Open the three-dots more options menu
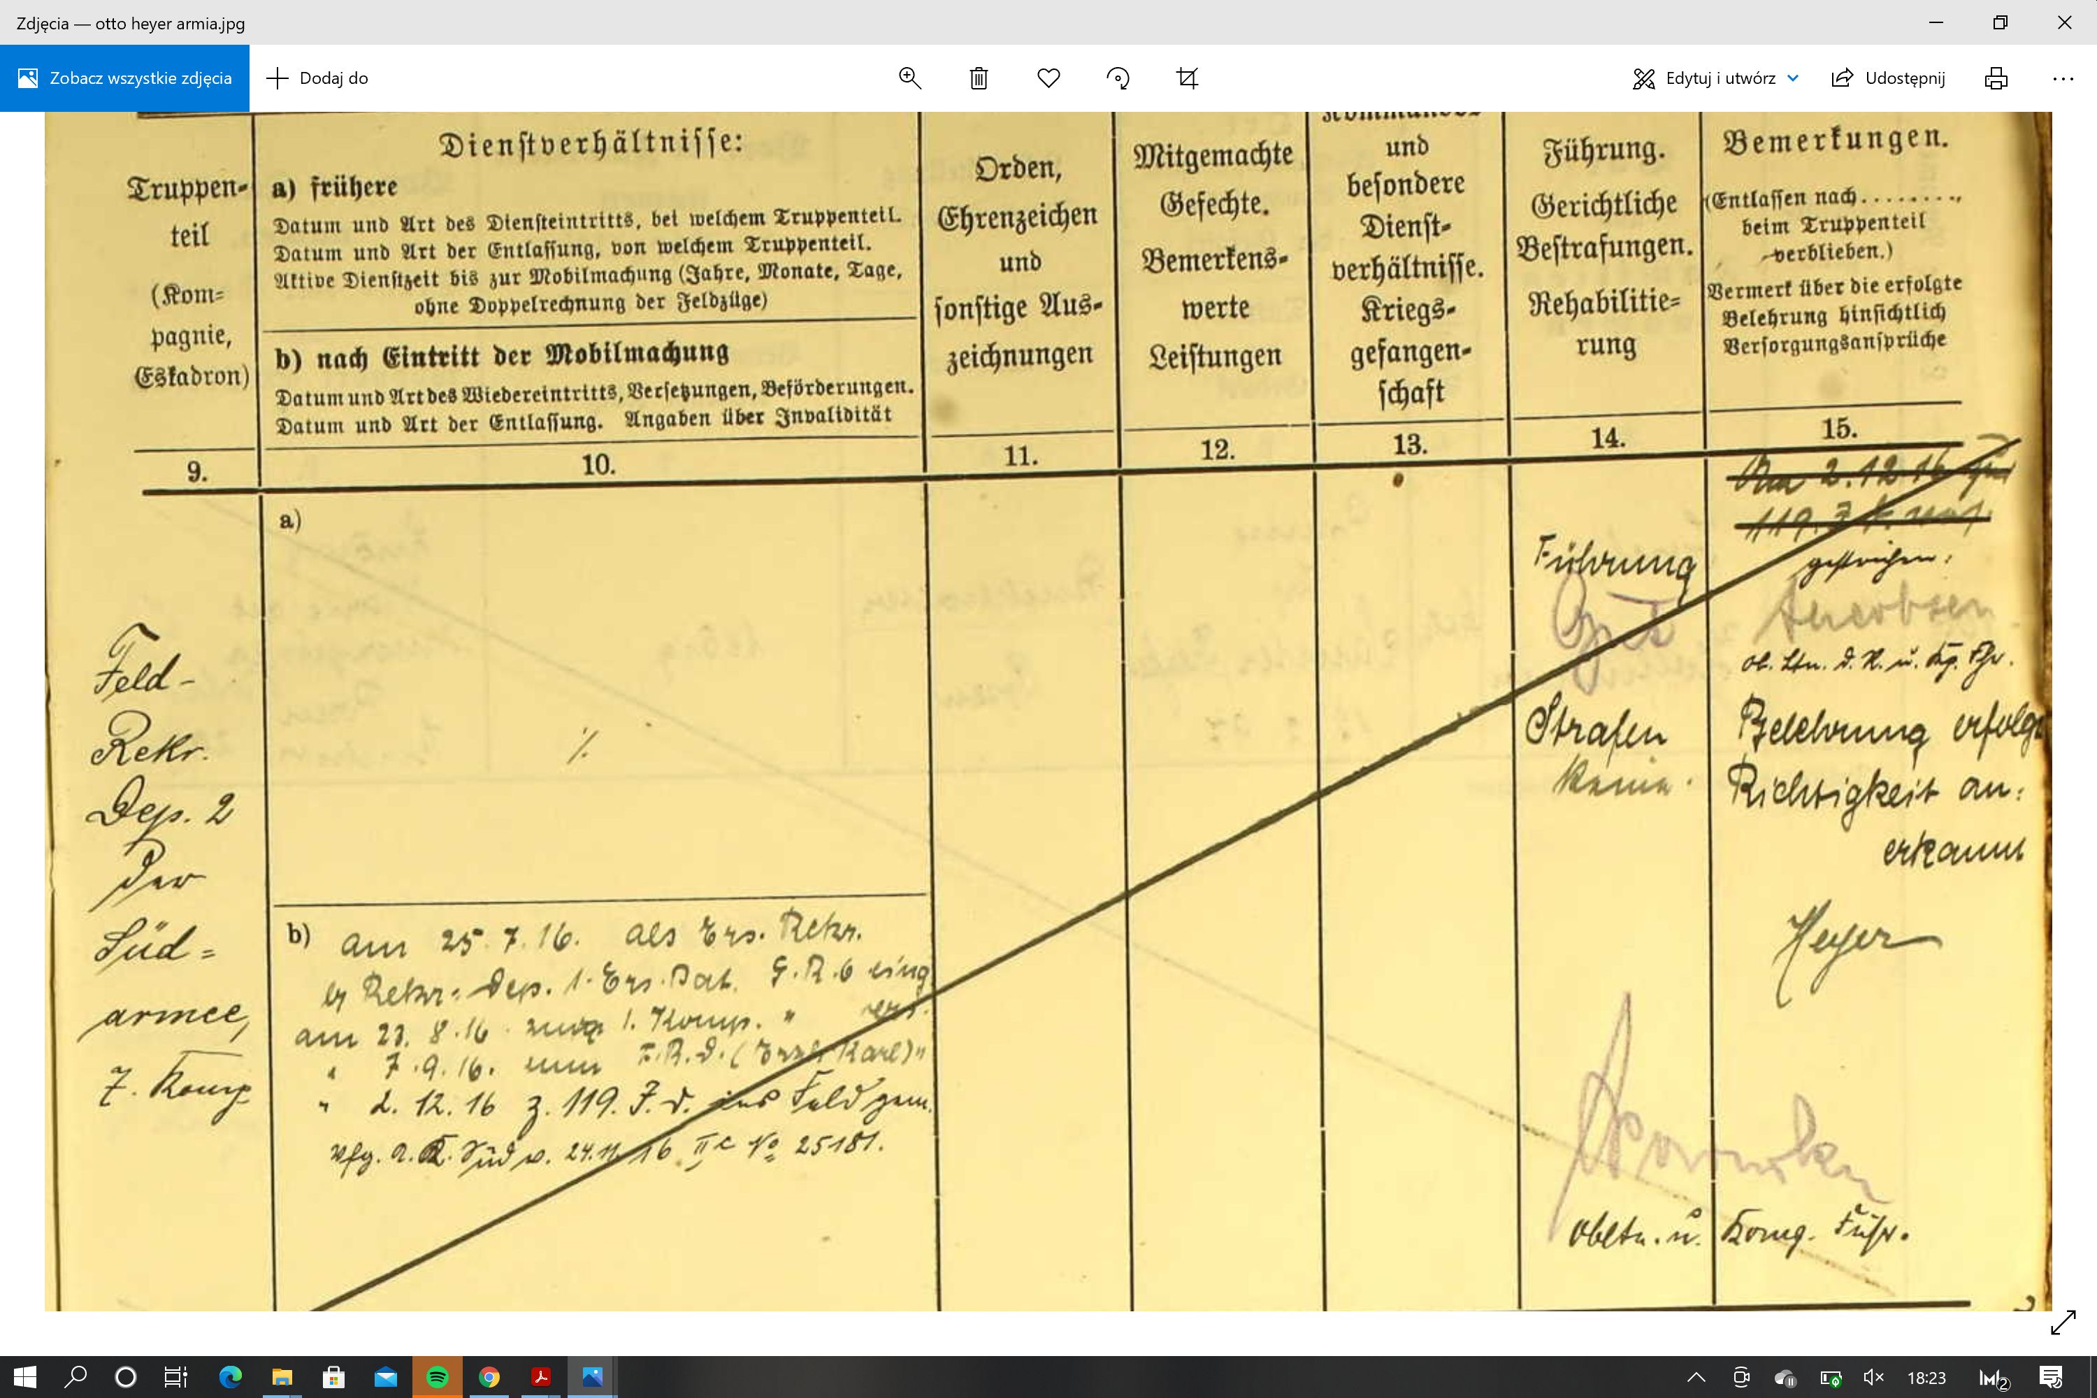Image resolution: width=2097 pixels, height=1398 pixels. [x=2063, y=78]
